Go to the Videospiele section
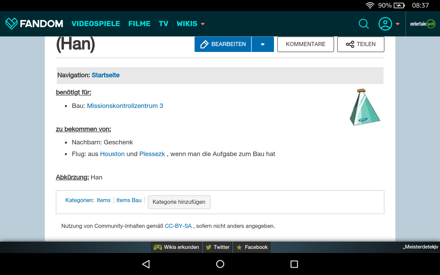Viewport: 440px width, 275px height. [x=96, y=24]
